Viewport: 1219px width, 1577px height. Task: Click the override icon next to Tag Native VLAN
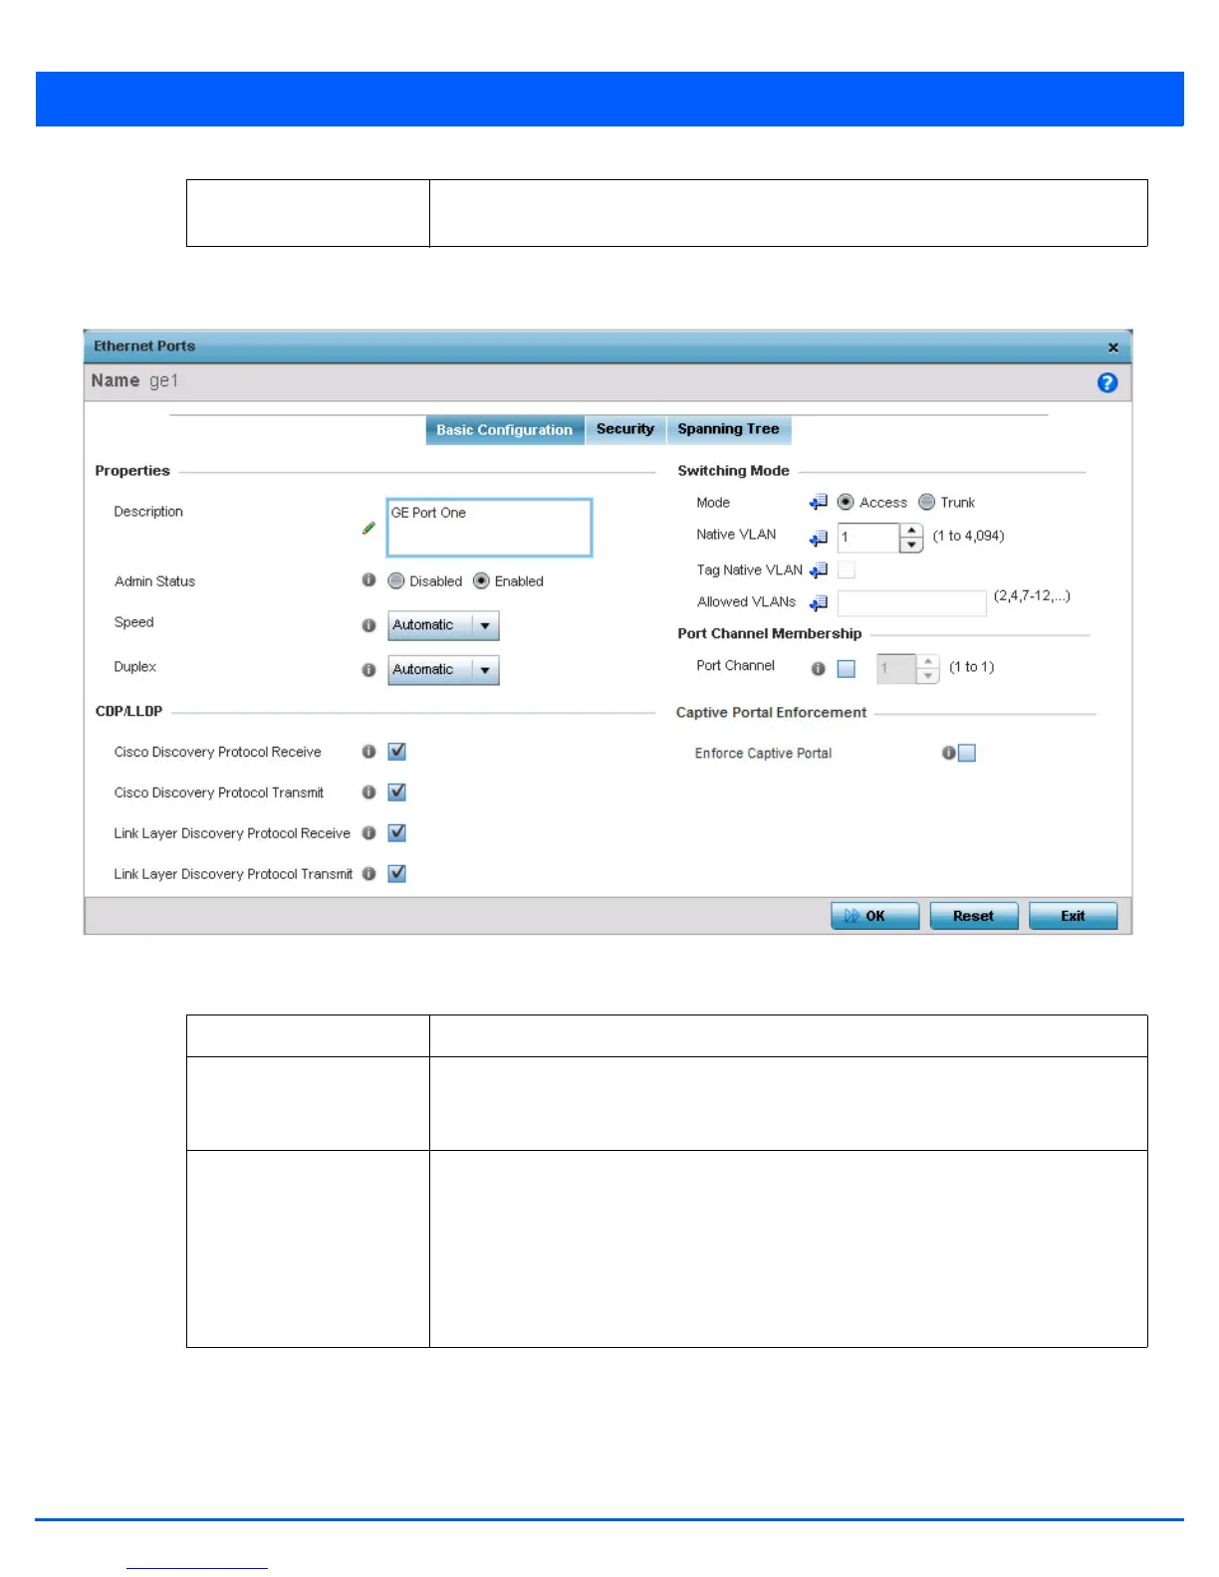point(819,570)
